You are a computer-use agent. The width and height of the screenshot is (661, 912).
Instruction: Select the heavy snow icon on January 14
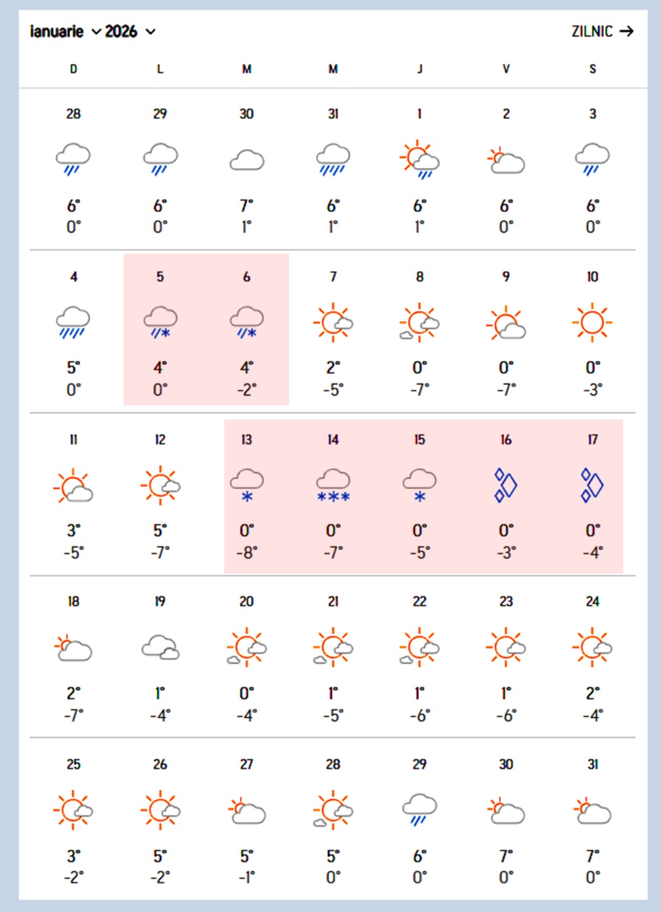(333, 486)
